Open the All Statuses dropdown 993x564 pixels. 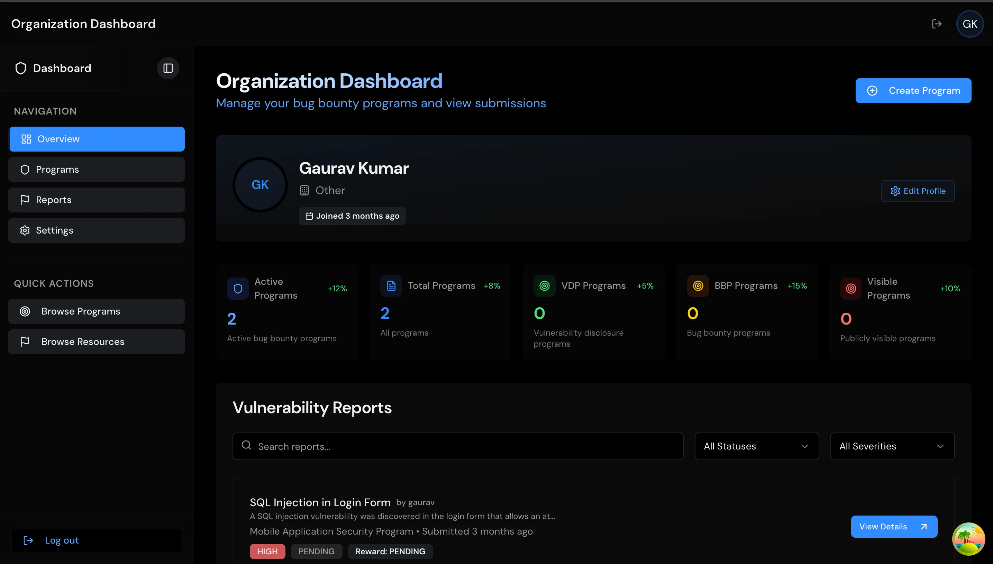(x=756, y=446)
